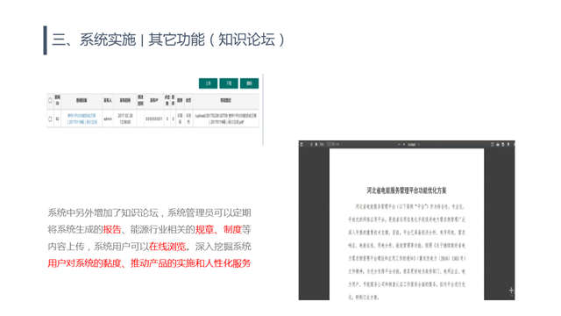Screen dimensions: 561x316
Task: Open the blue document title link in table
Action: point(82,118)
